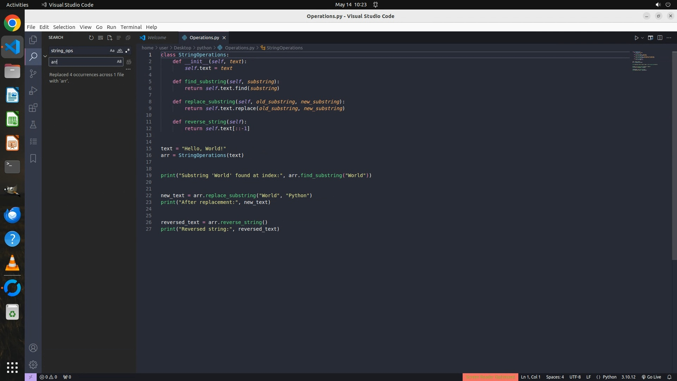The image size is (677, 381).
Task: Clear search results in Search panel
Action: coord(100,38)
